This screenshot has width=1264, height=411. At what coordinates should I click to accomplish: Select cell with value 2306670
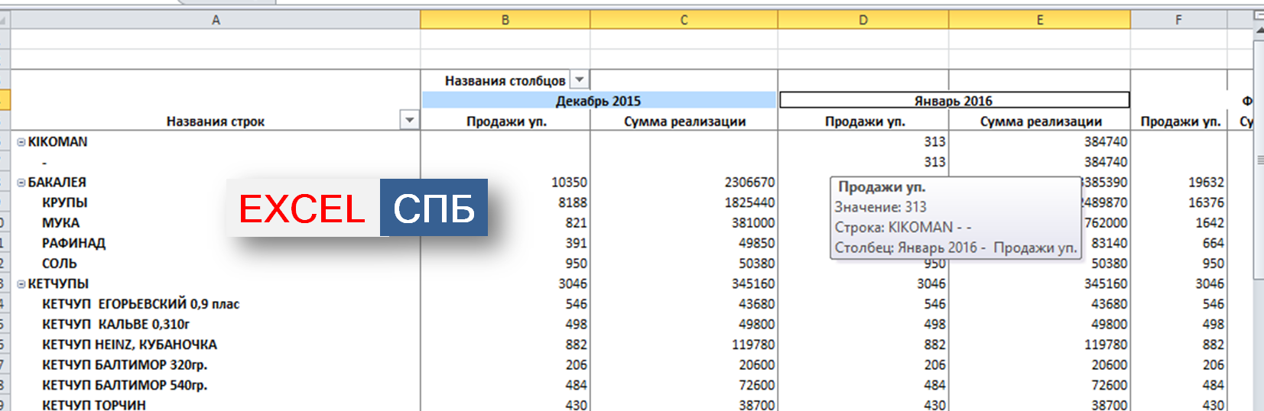coord(749,183)
